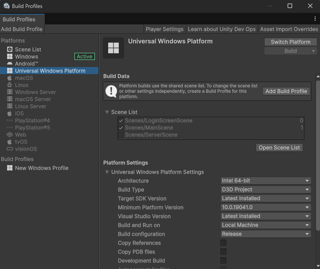Viewport: 320px width, 269px height.
Task: Click the Switch Platform button
Action: [x=291, y=42]
